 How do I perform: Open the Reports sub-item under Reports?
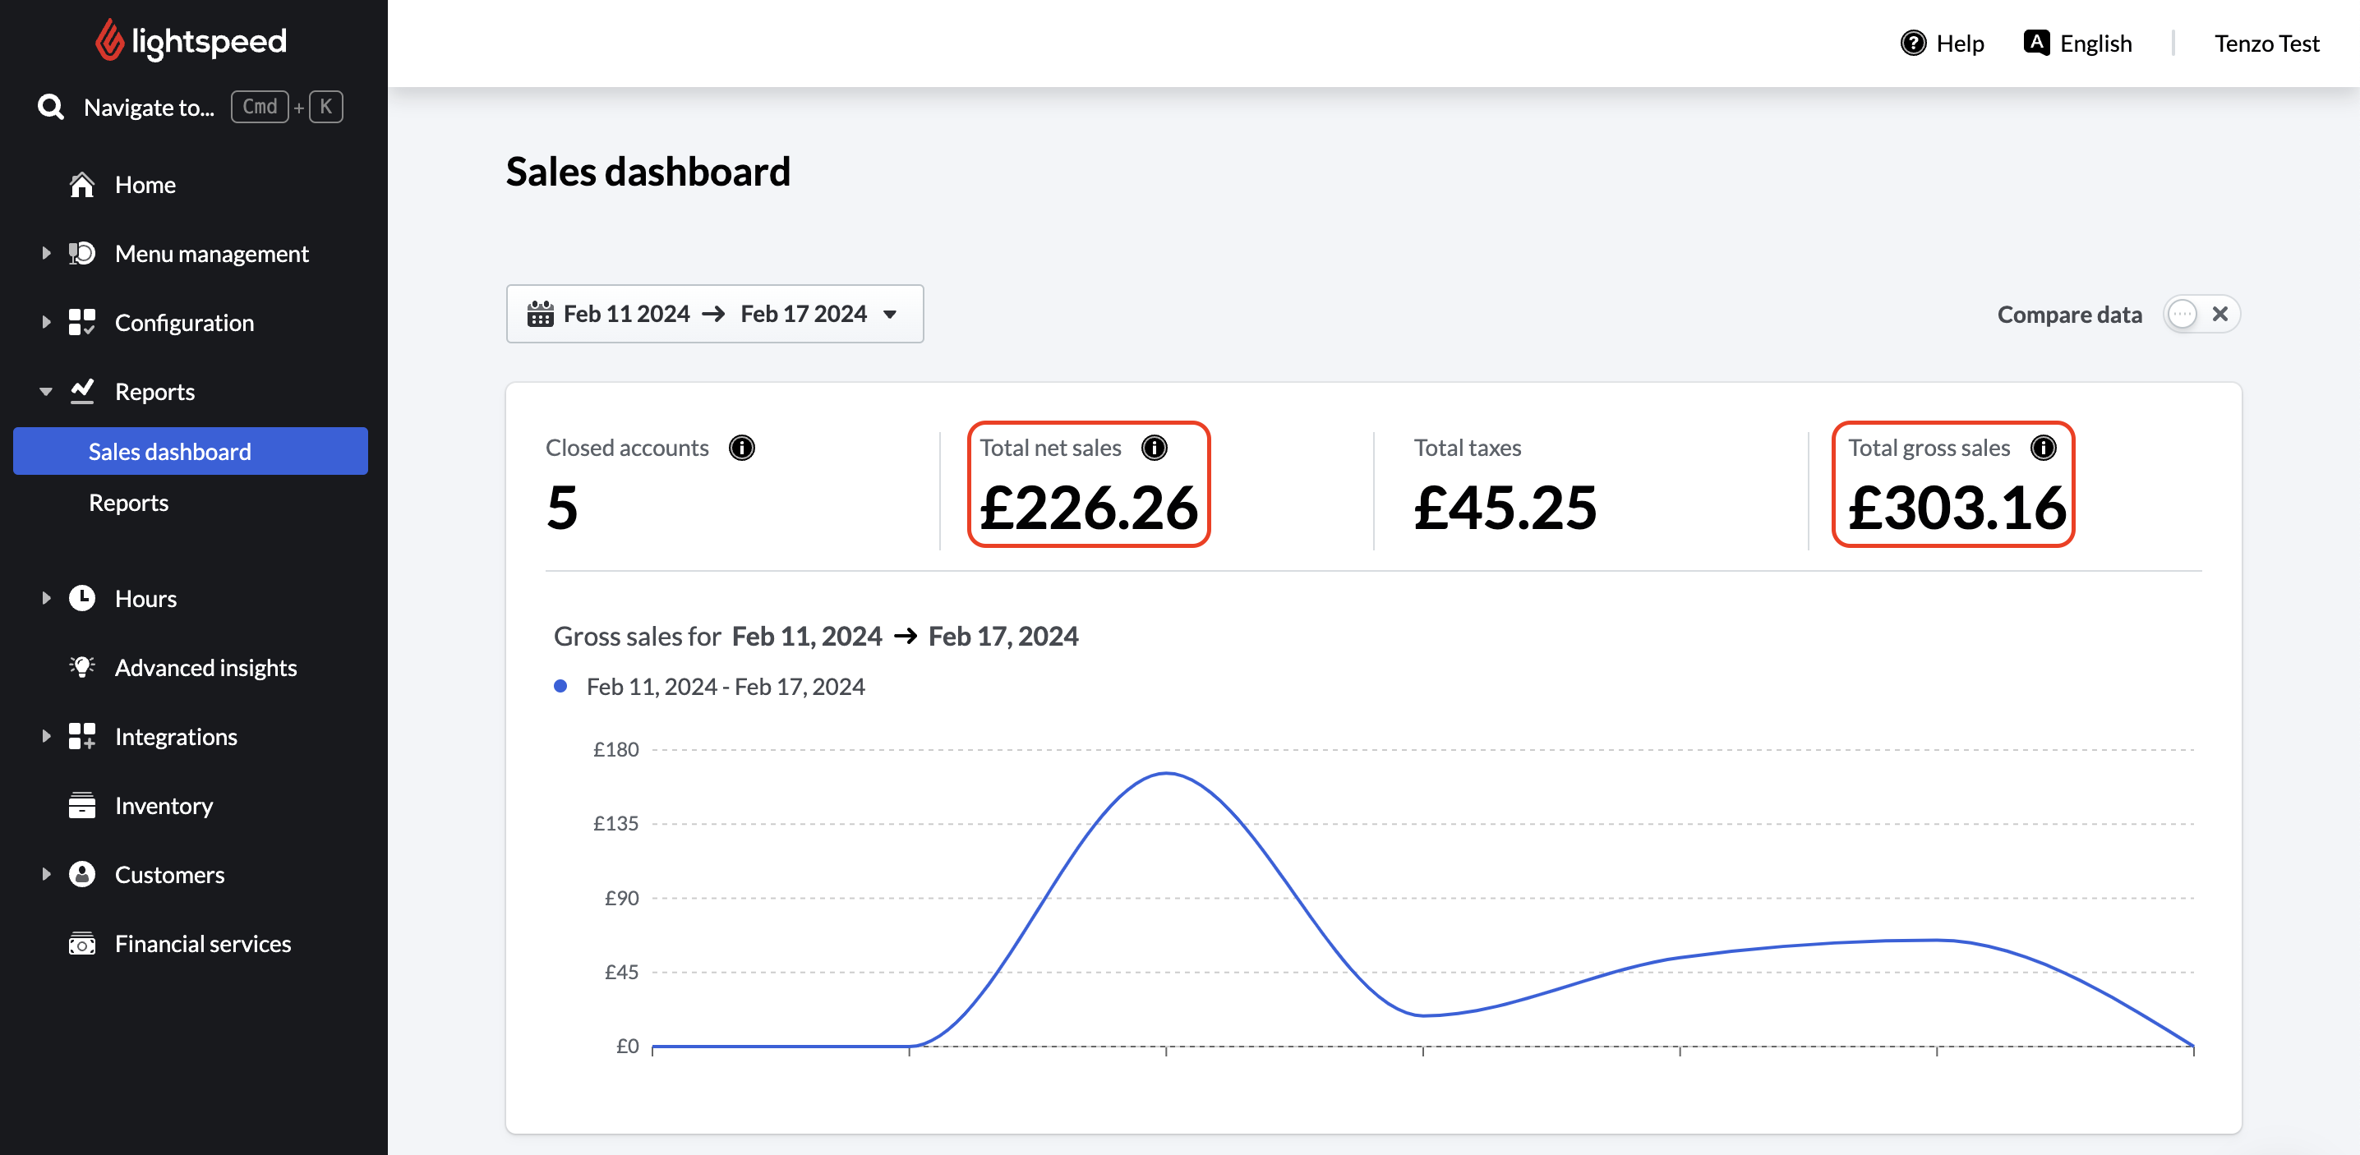(x=128, y=503)
